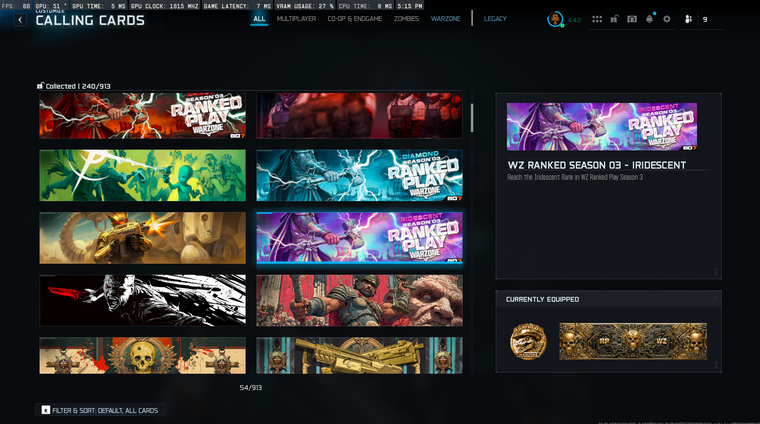Click the equipped gold skulls calling card
760x424 pixels.
click(x=633, y=341)
